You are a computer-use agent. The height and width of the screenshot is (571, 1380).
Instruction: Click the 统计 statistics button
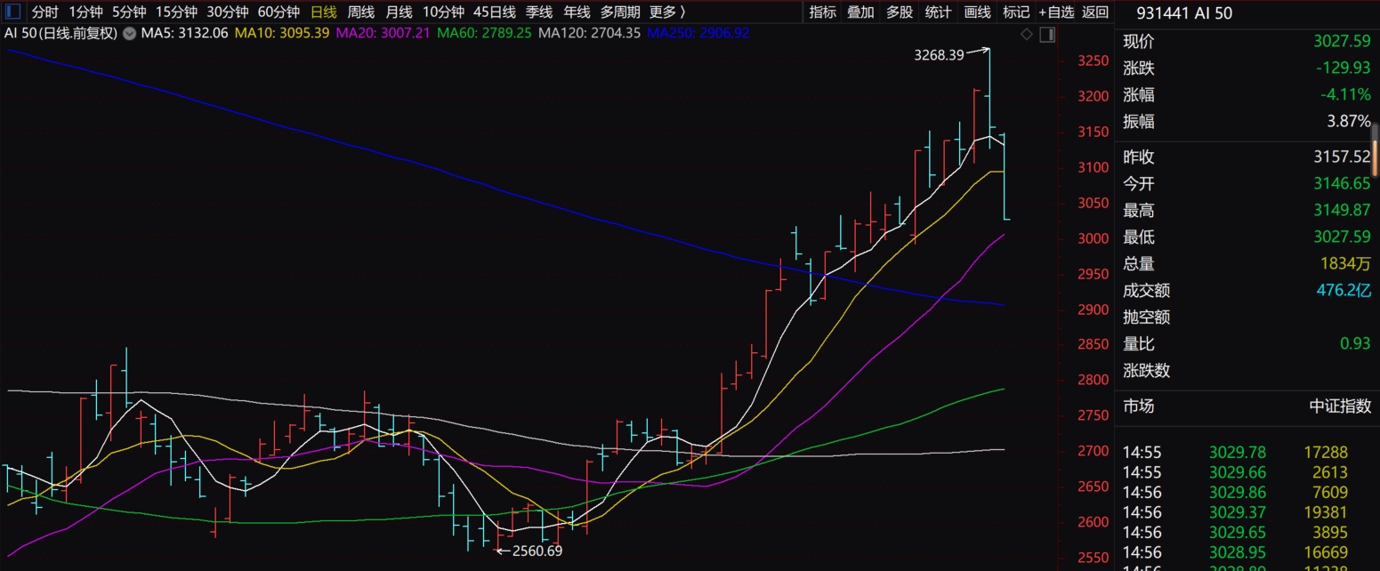pos(938,12)
